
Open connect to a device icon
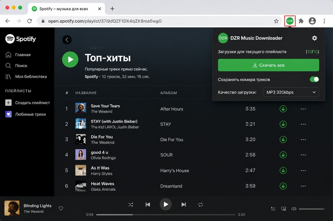pyautogui.click(x=284, y=209)
